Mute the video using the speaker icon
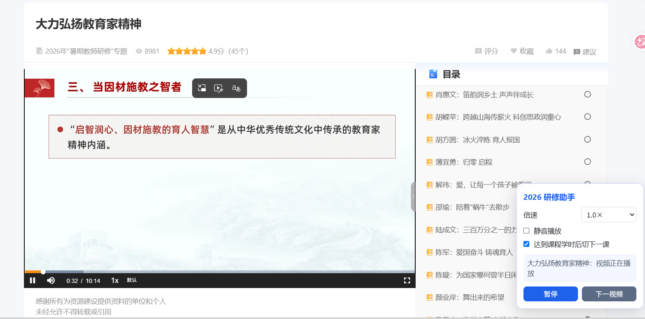Viewport: 645px width, 319px height. pyautogui.click(x=51, y=280)
